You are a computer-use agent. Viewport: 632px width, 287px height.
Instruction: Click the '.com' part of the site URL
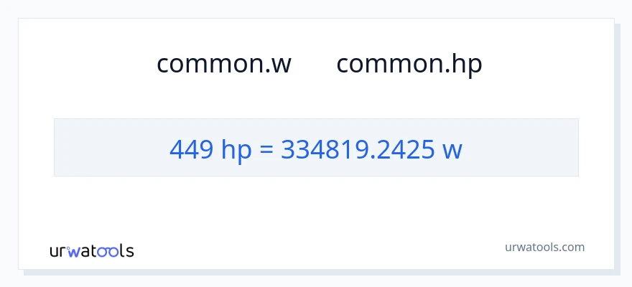(x=572, y=247)
